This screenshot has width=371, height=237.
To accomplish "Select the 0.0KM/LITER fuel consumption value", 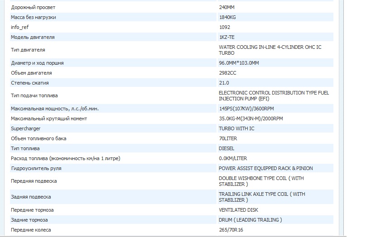I will [x=233, y=158].
